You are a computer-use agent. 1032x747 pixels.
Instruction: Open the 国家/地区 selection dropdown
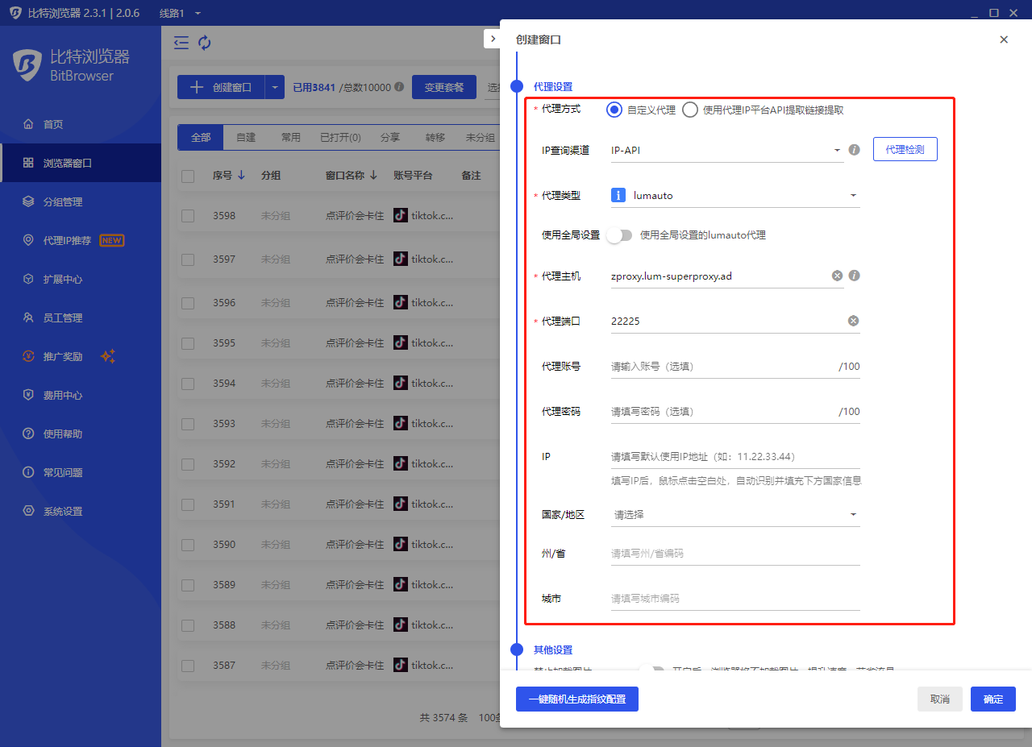(x=734, y=514)
